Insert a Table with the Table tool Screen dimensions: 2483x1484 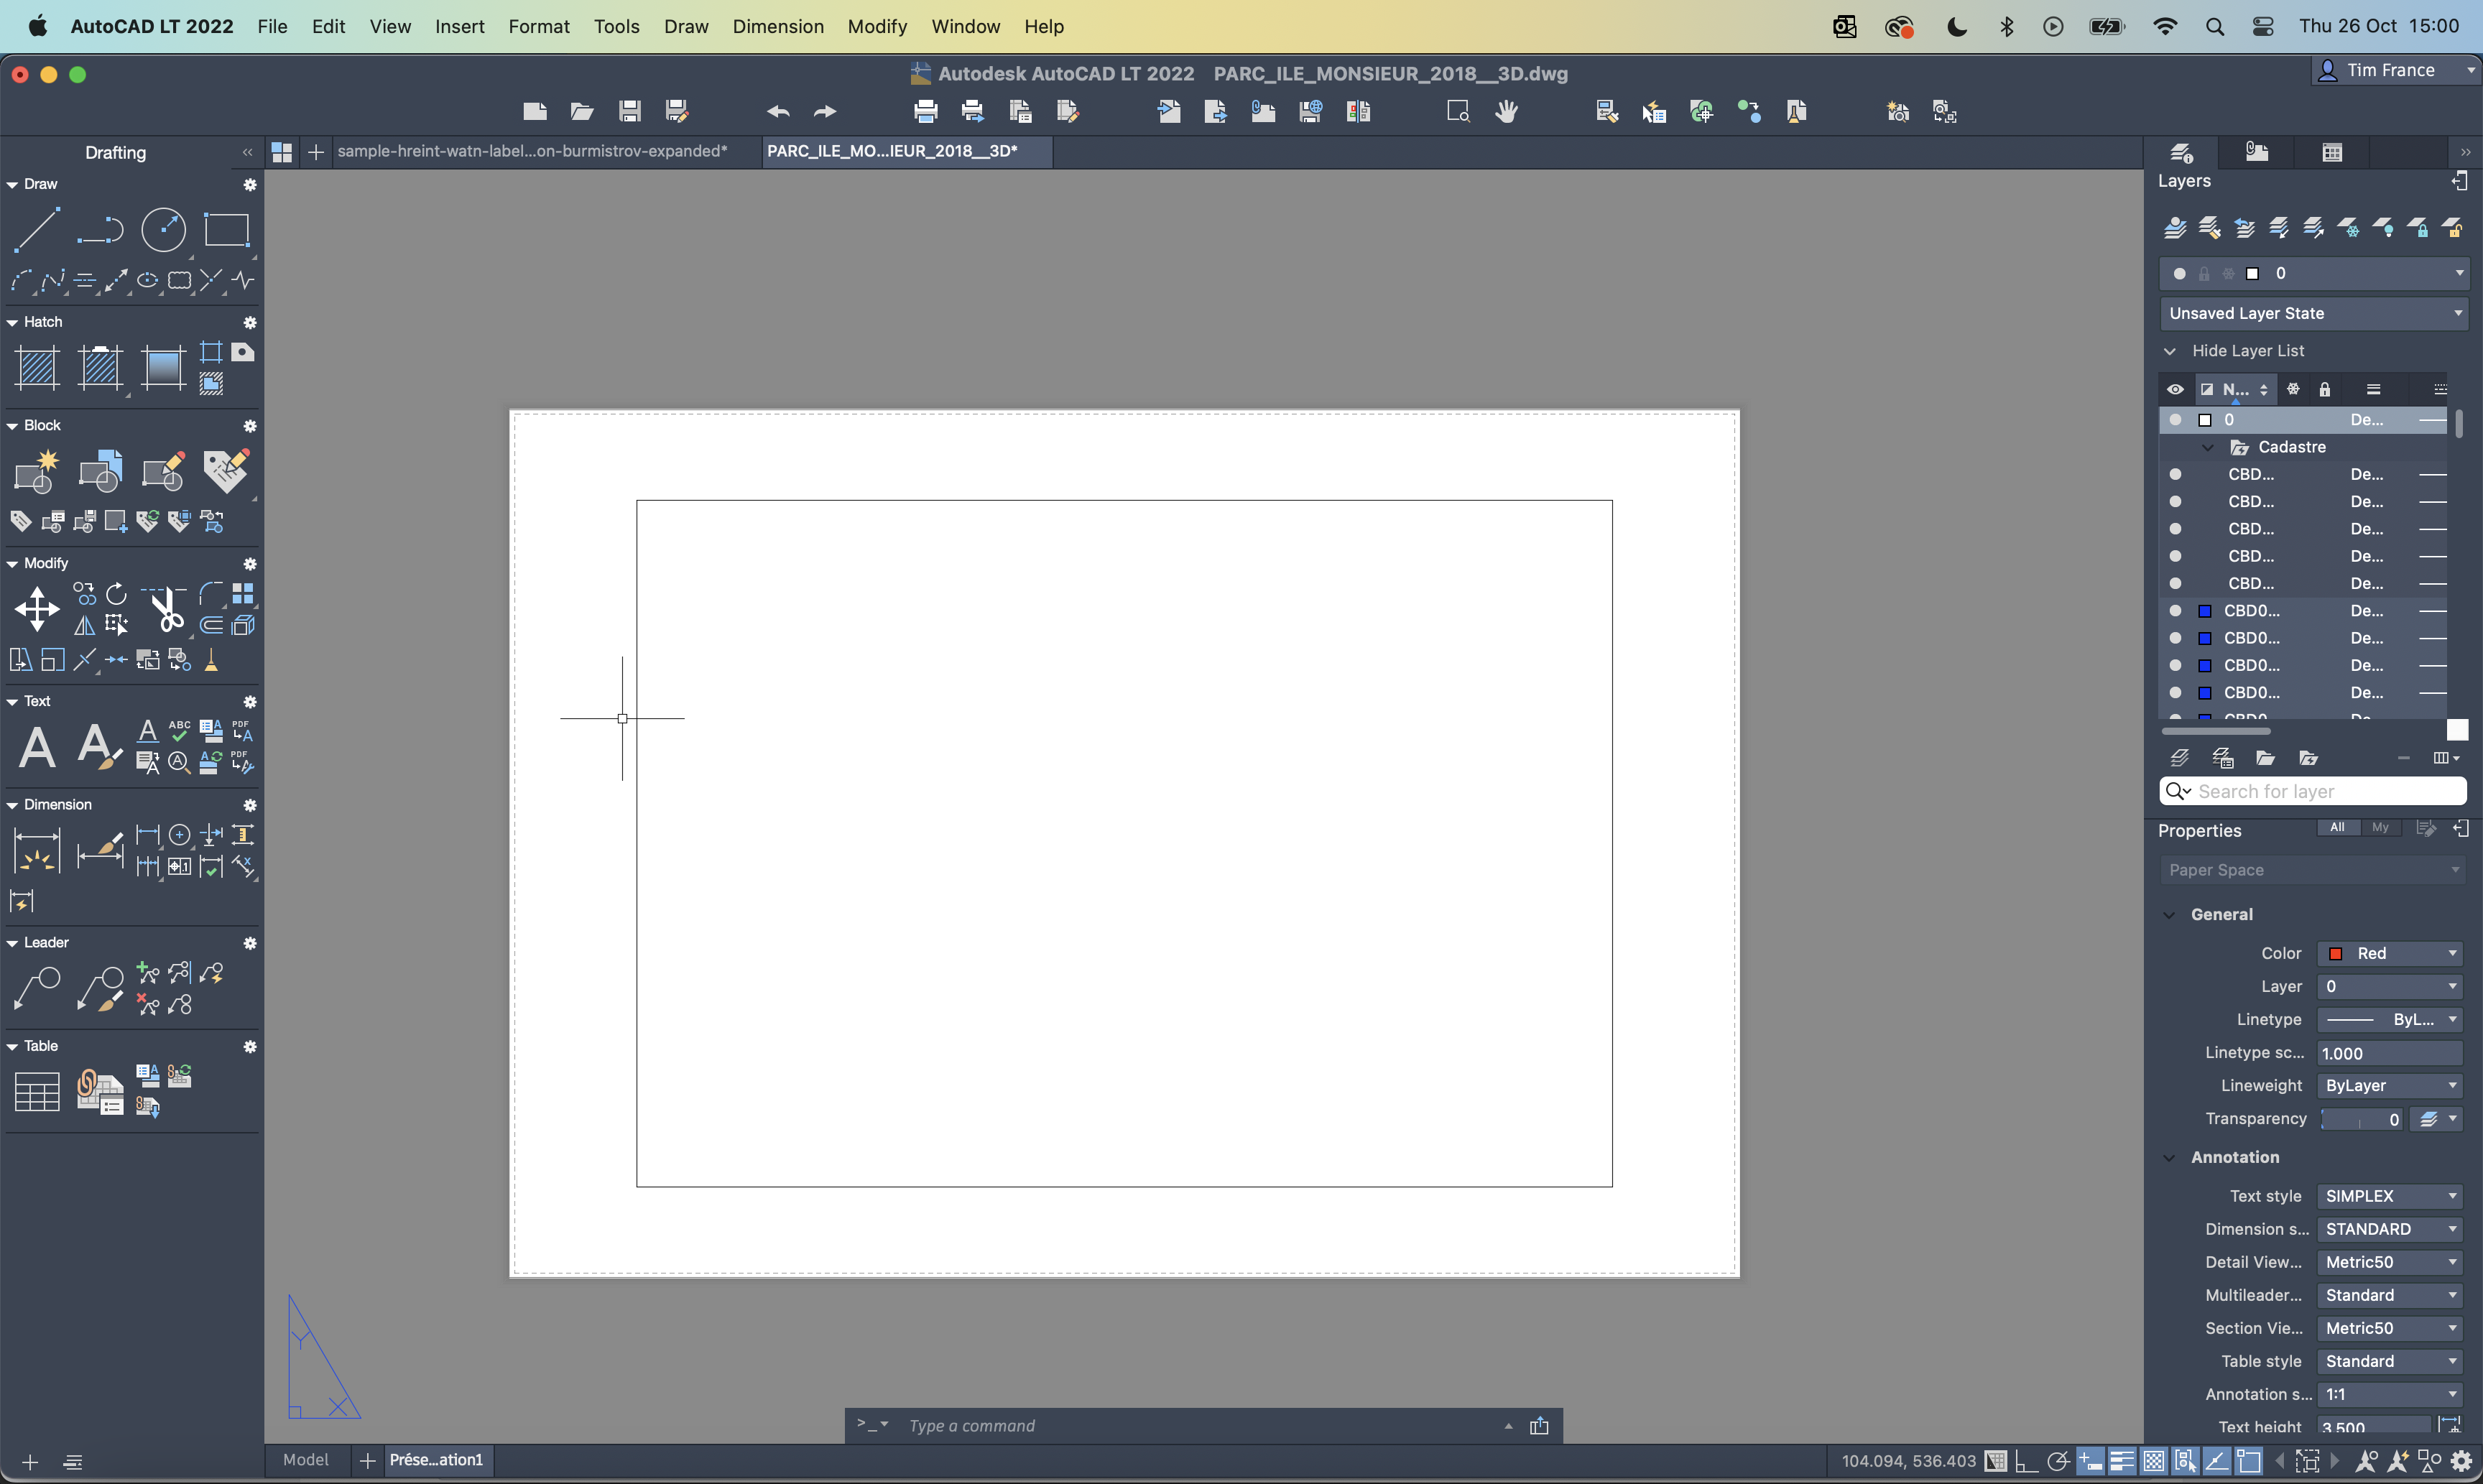(x=37, y=1091)
